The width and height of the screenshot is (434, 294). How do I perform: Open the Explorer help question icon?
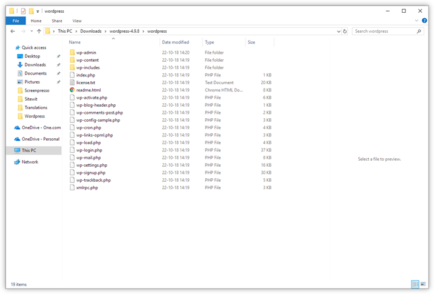click(x=424, y=21)
